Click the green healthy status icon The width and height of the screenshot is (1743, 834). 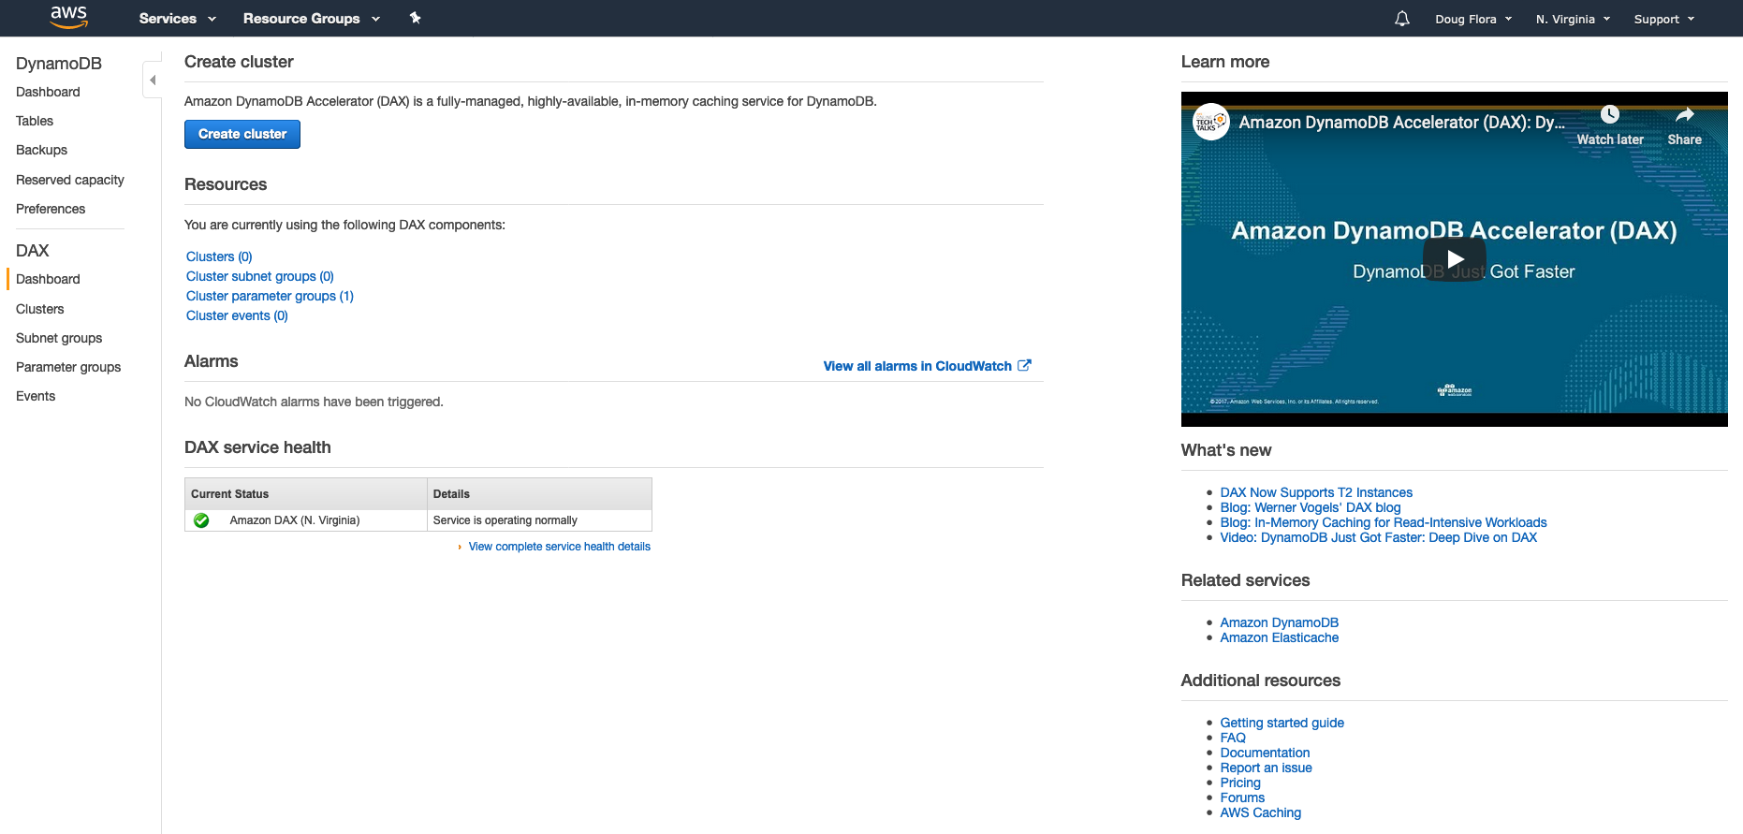[x=201, y=520]
